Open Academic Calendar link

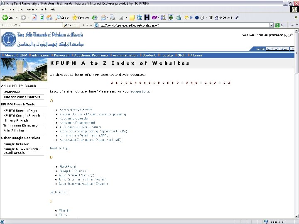click(74, 119)
